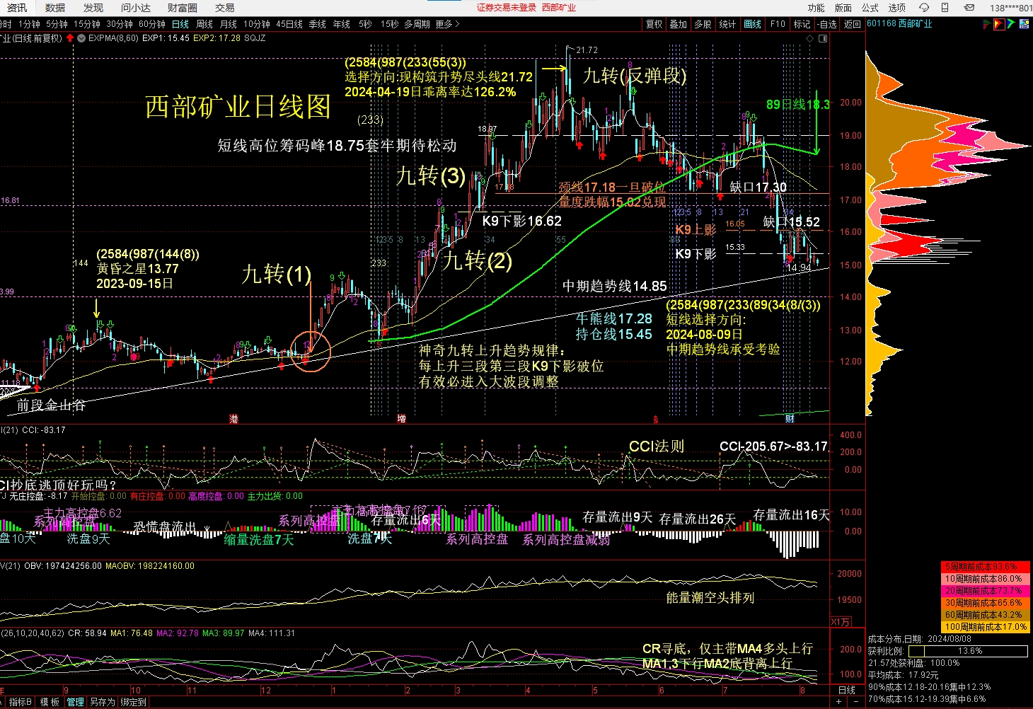Click the rightmost blue panel icon beside the flags

1023,24
